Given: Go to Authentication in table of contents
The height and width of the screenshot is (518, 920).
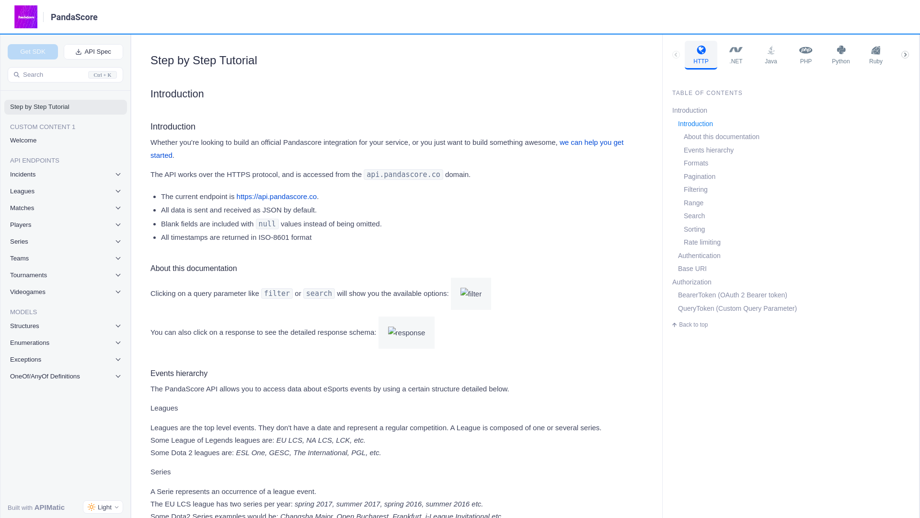Looking at the screenshot, I should pyautogui.click(x=699, y=256).
